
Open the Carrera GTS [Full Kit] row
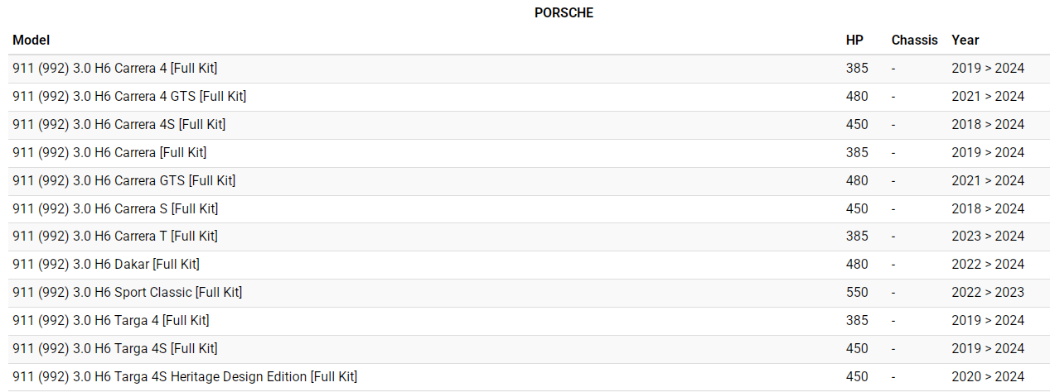[123, 180]
